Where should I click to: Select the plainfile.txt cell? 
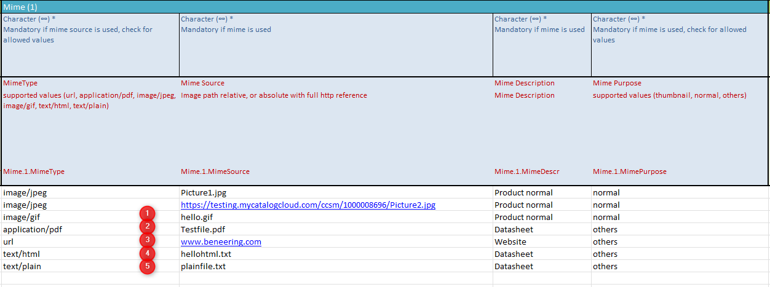[x=203, y=266]
